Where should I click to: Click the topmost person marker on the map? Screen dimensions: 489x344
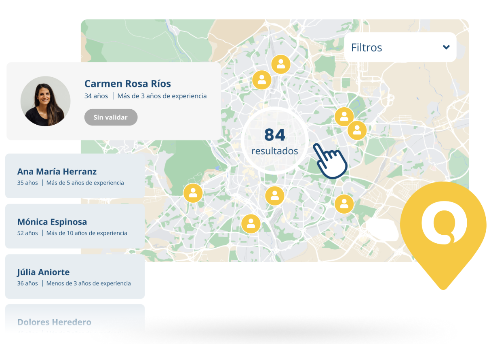point(280,64)
